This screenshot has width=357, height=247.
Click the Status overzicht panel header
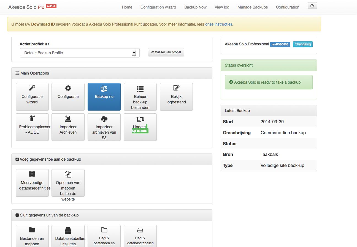point(269,65)
